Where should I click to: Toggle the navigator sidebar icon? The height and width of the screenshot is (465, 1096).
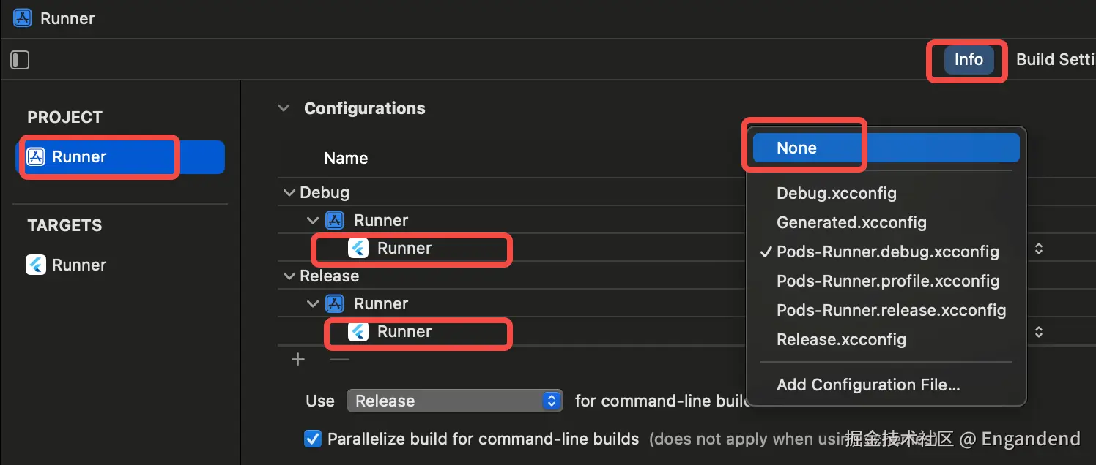(x=20, y=60)
